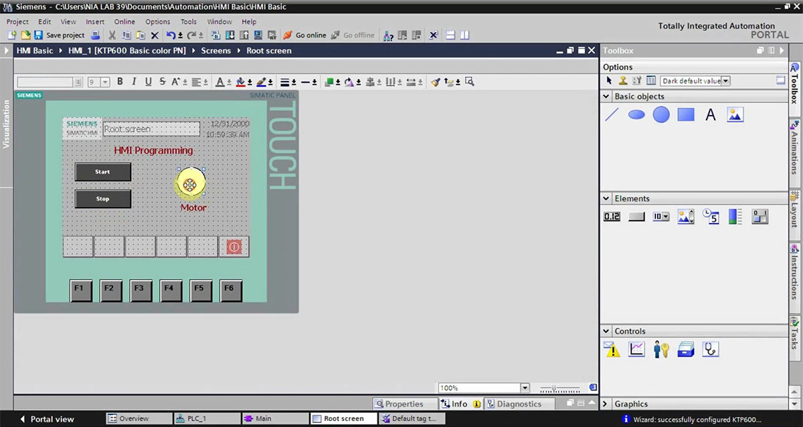Screen dimensions: 803x427
Task: Select the Rectangle basic object
Action: [686, 115]
